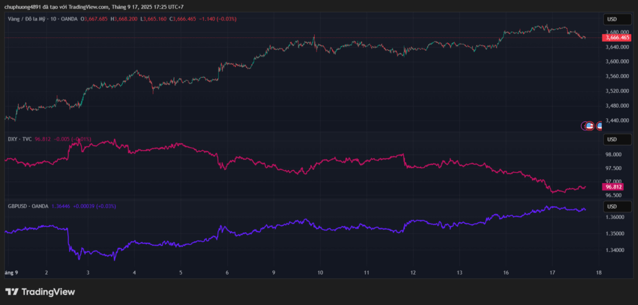
Task: Click the purple event marker icon on gold chart
Action: pos(584,126)
